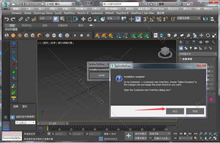
Task: Click Use Pivot Point Center icon
Action: coord(124,19)
